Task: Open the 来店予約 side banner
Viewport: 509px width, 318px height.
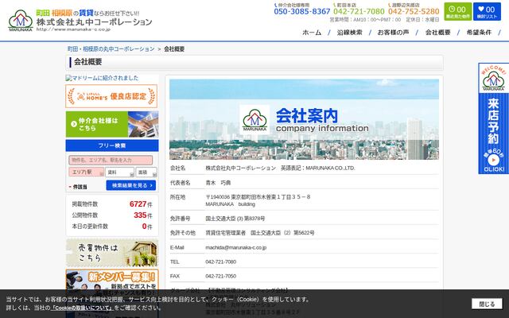Action: point(493,118)
